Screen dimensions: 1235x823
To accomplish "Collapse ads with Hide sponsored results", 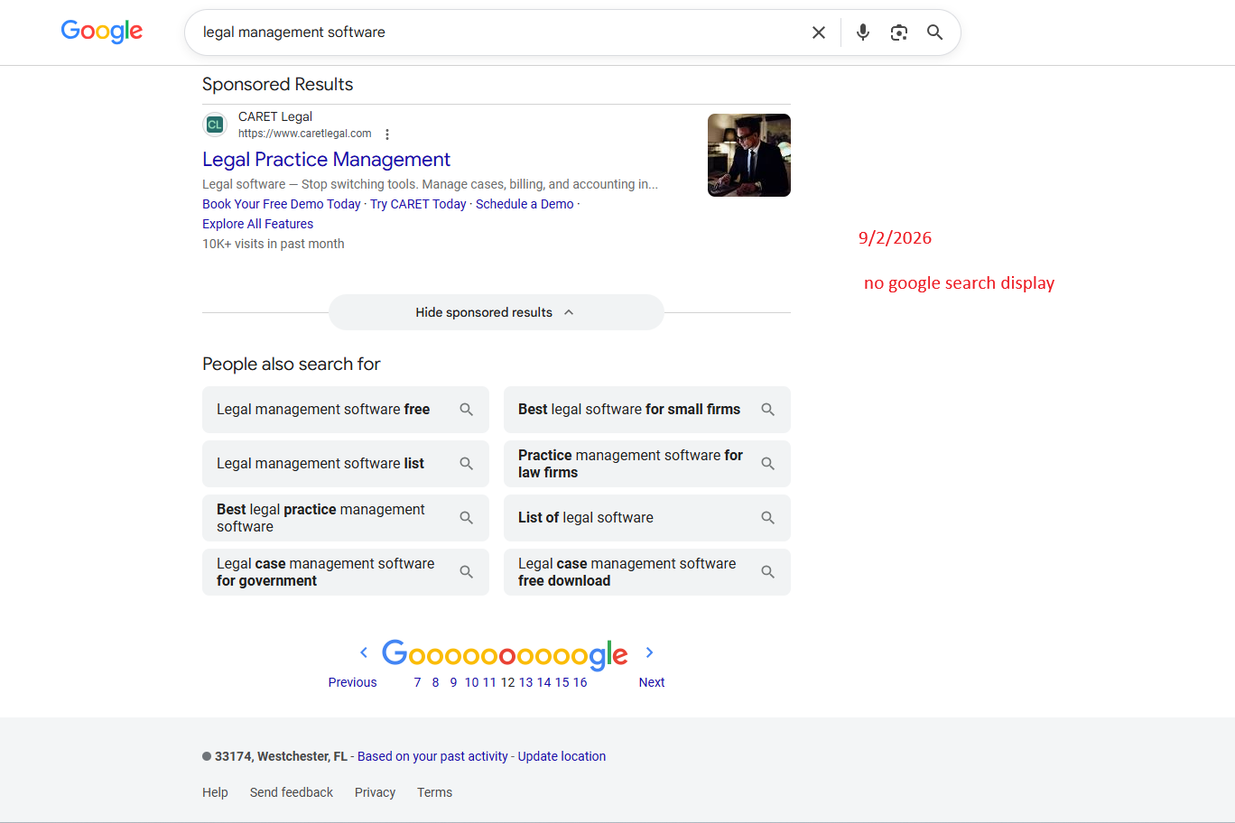I will pos(497,312).
